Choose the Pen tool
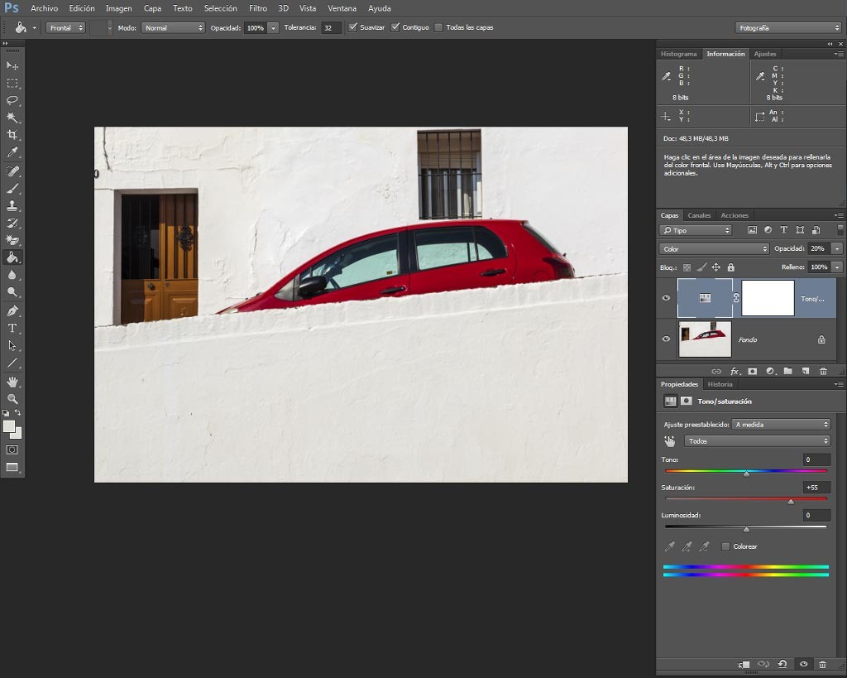 click(12, 311)
